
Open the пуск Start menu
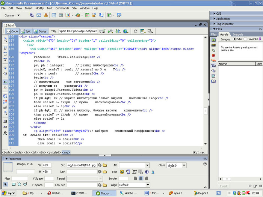click(x=9, y=193)
